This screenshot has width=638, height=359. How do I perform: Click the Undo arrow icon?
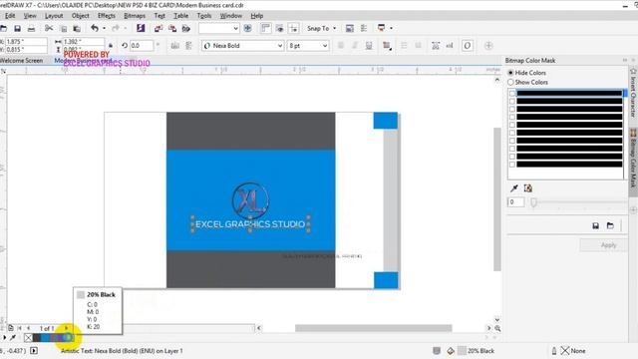[x=95, y=28]
